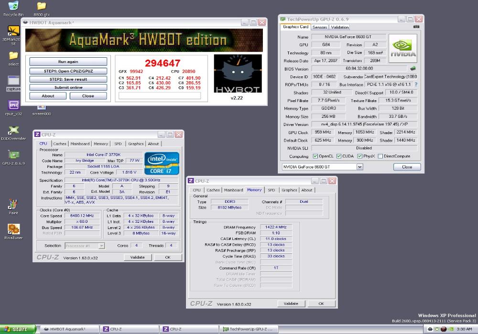Click the GPU Clock value 959 MHz
The height and width of the screenshot is (334, 478).
(x=323, y=132)
